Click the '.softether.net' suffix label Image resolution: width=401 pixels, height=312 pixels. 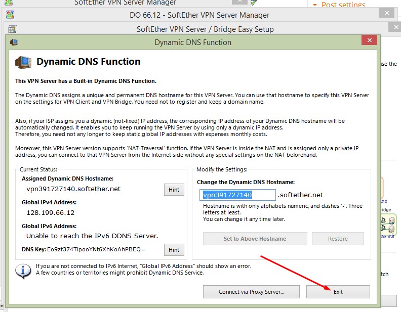[300, 195]
